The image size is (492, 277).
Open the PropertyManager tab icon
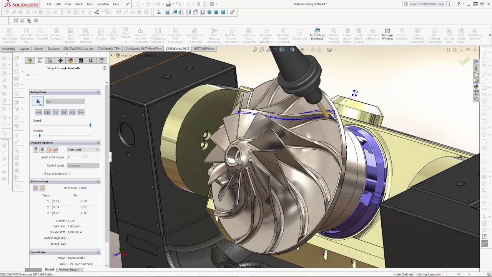40,60
